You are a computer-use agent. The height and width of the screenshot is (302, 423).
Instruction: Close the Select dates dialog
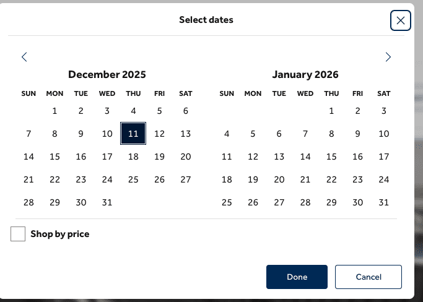[x=401, y=20]
